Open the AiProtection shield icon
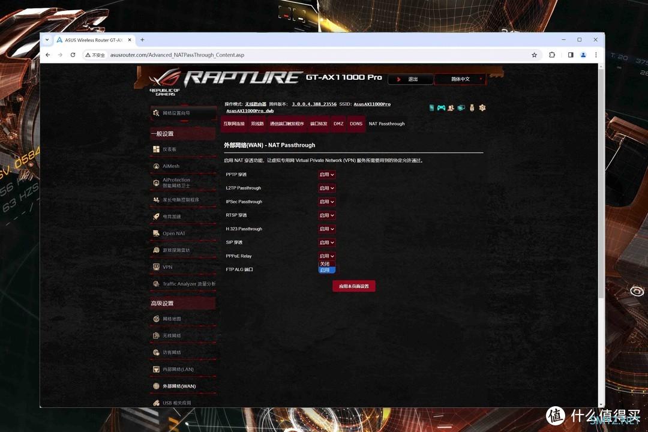This screenshot has height=432, width=648. [156, 183]
